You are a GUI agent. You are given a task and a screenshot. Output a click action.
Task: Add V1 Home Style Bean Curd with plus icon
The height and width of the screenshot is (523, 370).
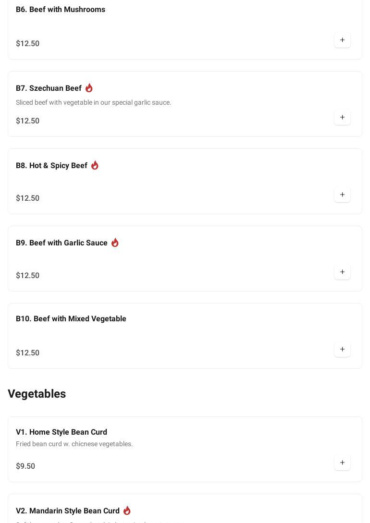(x=342, y=463)
